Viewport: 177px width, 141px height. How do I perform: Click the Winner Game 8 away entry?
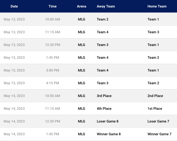[x=109, y=134]
